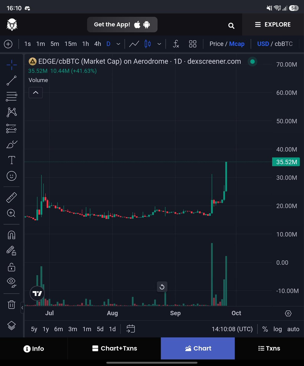
Task: Select the D daily timeframe
Action: tap(108, 44)
